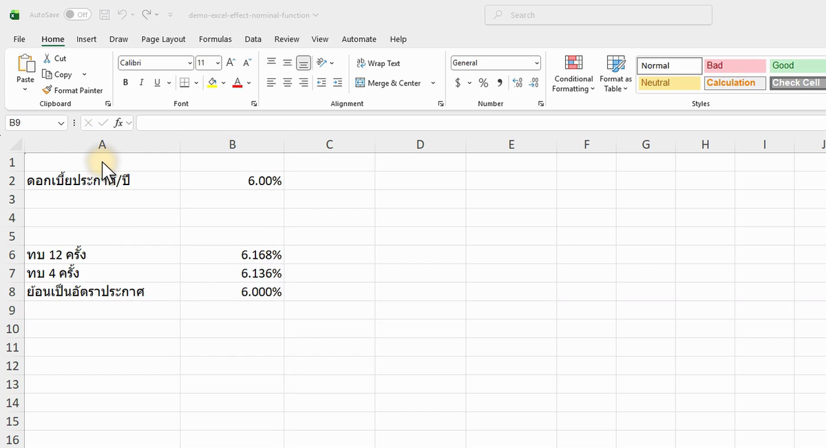Switch to the Page Layout tab

point(163,39)
